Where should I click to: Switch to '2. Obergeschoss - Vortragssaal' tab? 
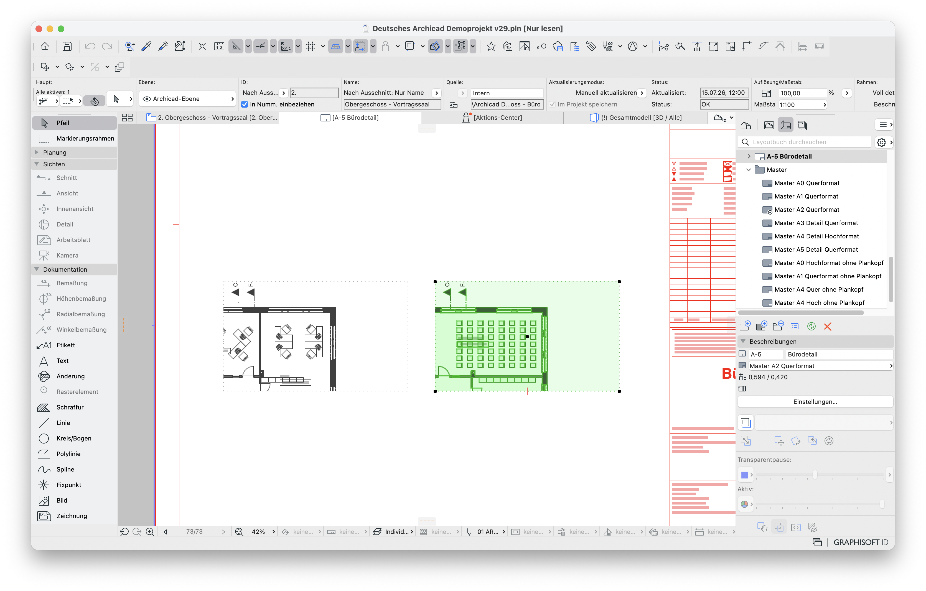[x=212, y=118]
